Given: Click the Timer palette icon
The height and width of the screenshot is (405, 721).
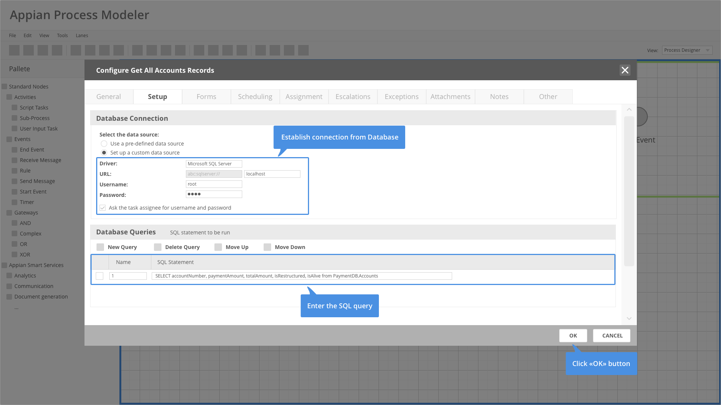Looking at the screenshot, I should tap(15, 202).
